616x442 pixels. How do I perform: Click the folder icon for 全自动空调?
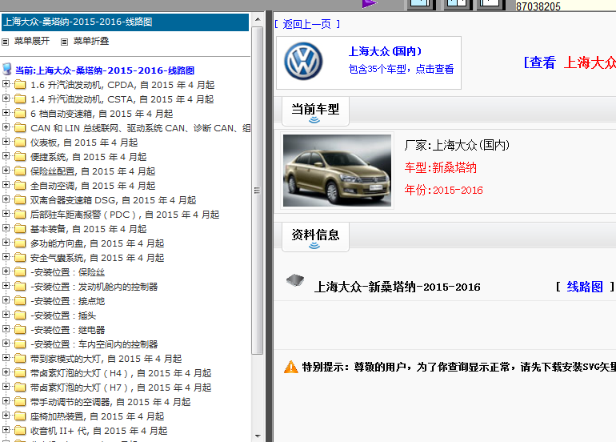(x=20, y=186)
